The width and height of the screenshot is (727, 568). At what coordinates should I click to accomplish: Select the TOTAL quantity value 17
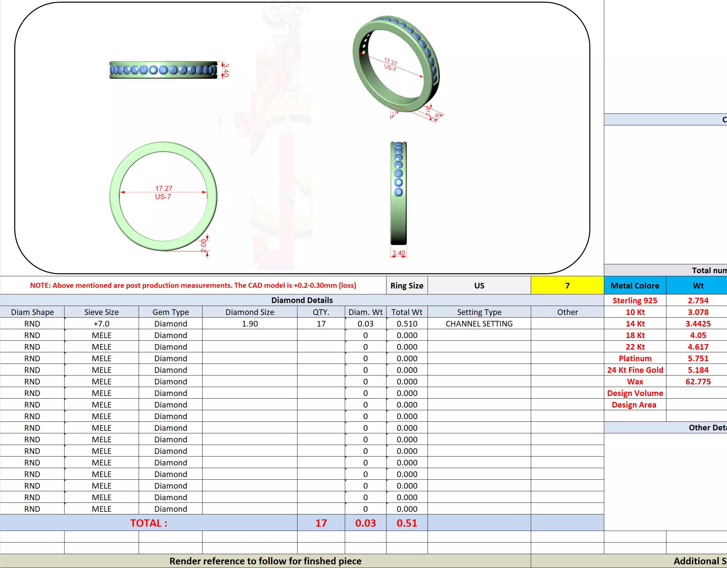click(321, 523)
